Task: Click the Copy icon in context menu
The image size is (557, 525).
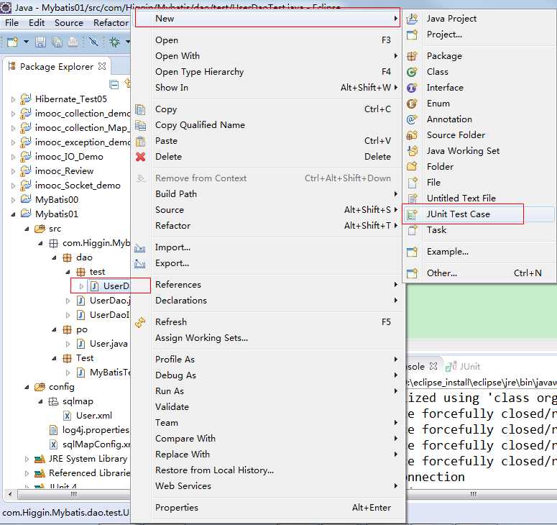Action: pos(141,109)
